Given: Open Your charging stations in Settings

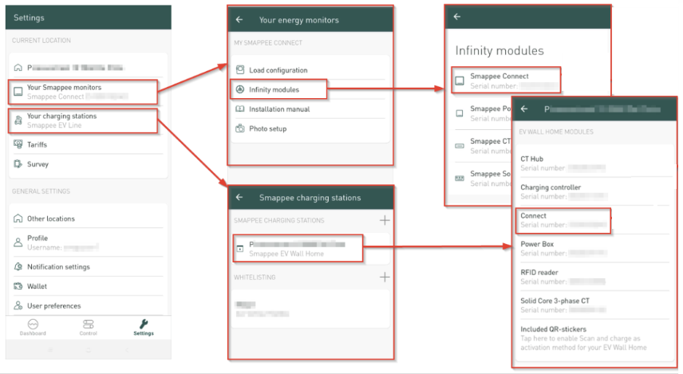Looking at the screenshot, I should click(x=83, y=120).
